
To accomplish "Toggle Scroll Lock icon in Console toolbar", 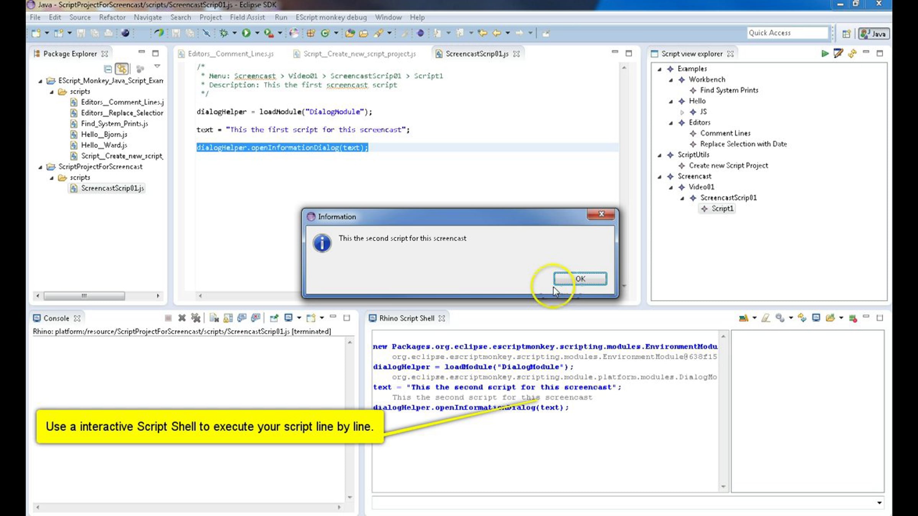I will pyautogui.click(x=228, y=318).
